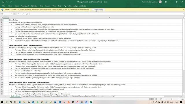The image size is (185, 104).
Task: Click the zoom in plus button
Action: [x=179, y=99]
